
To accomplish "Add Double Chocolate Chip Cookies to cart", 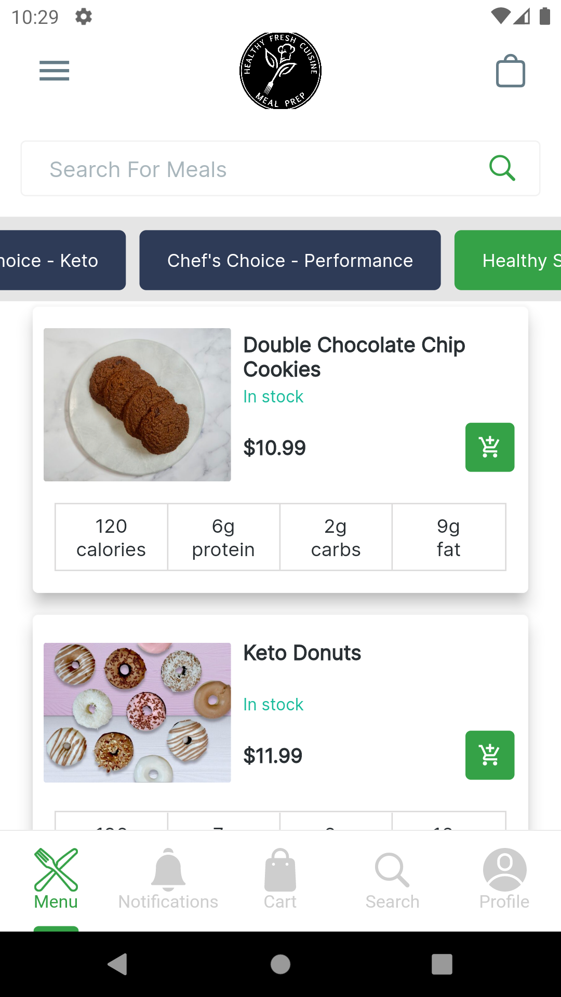I will point(490,447).
